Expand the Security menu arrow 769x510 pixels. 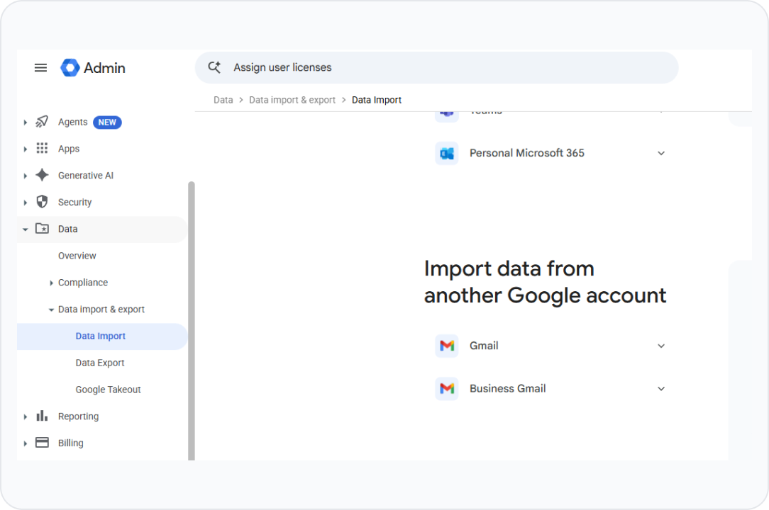(x=25, y=203)
